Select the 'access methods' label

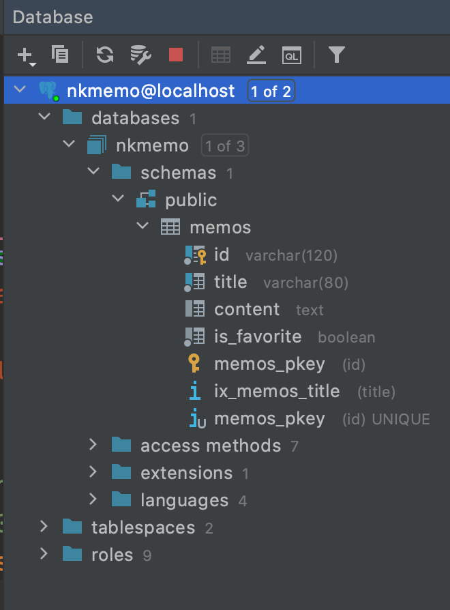click(211, 446)
